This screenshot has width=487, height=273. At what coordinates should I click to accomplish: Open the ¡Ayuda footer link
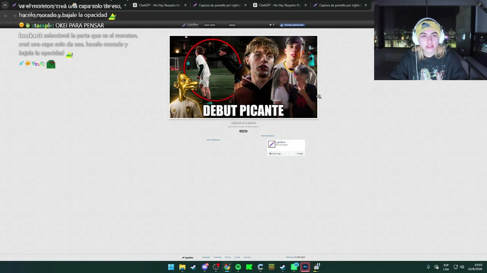[x=237, y=257]
